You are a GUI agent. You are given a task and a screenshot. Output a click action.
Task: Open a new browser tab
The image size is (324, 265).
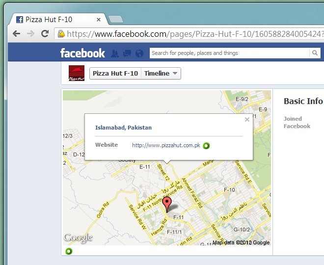point(116,19)
